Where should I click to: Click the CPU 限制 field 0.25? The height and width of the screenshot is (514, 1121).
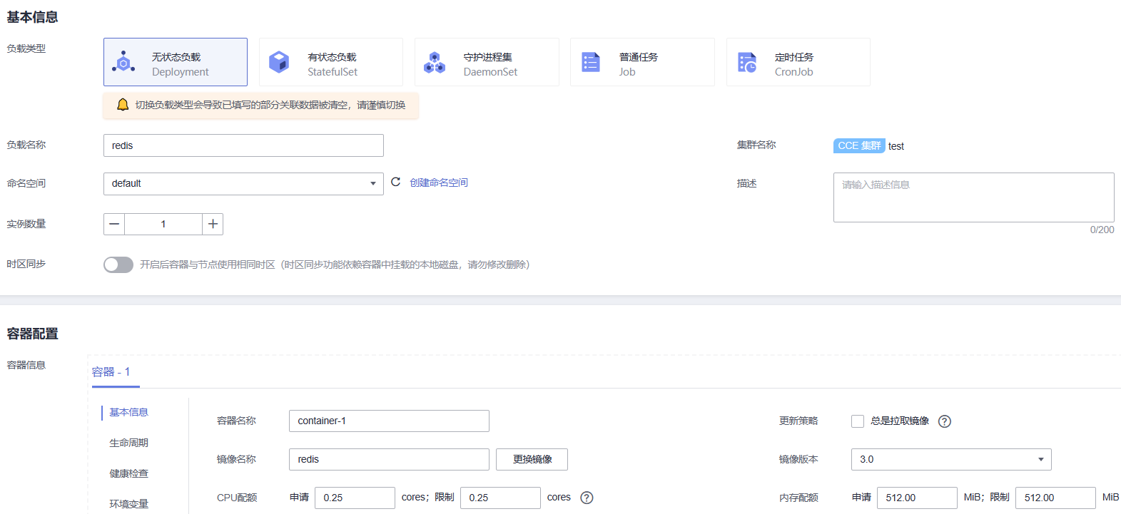click(500, 498)
